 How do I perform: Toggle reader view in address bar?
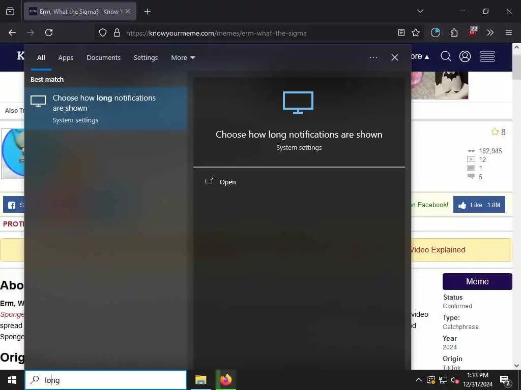pos(401,32)
